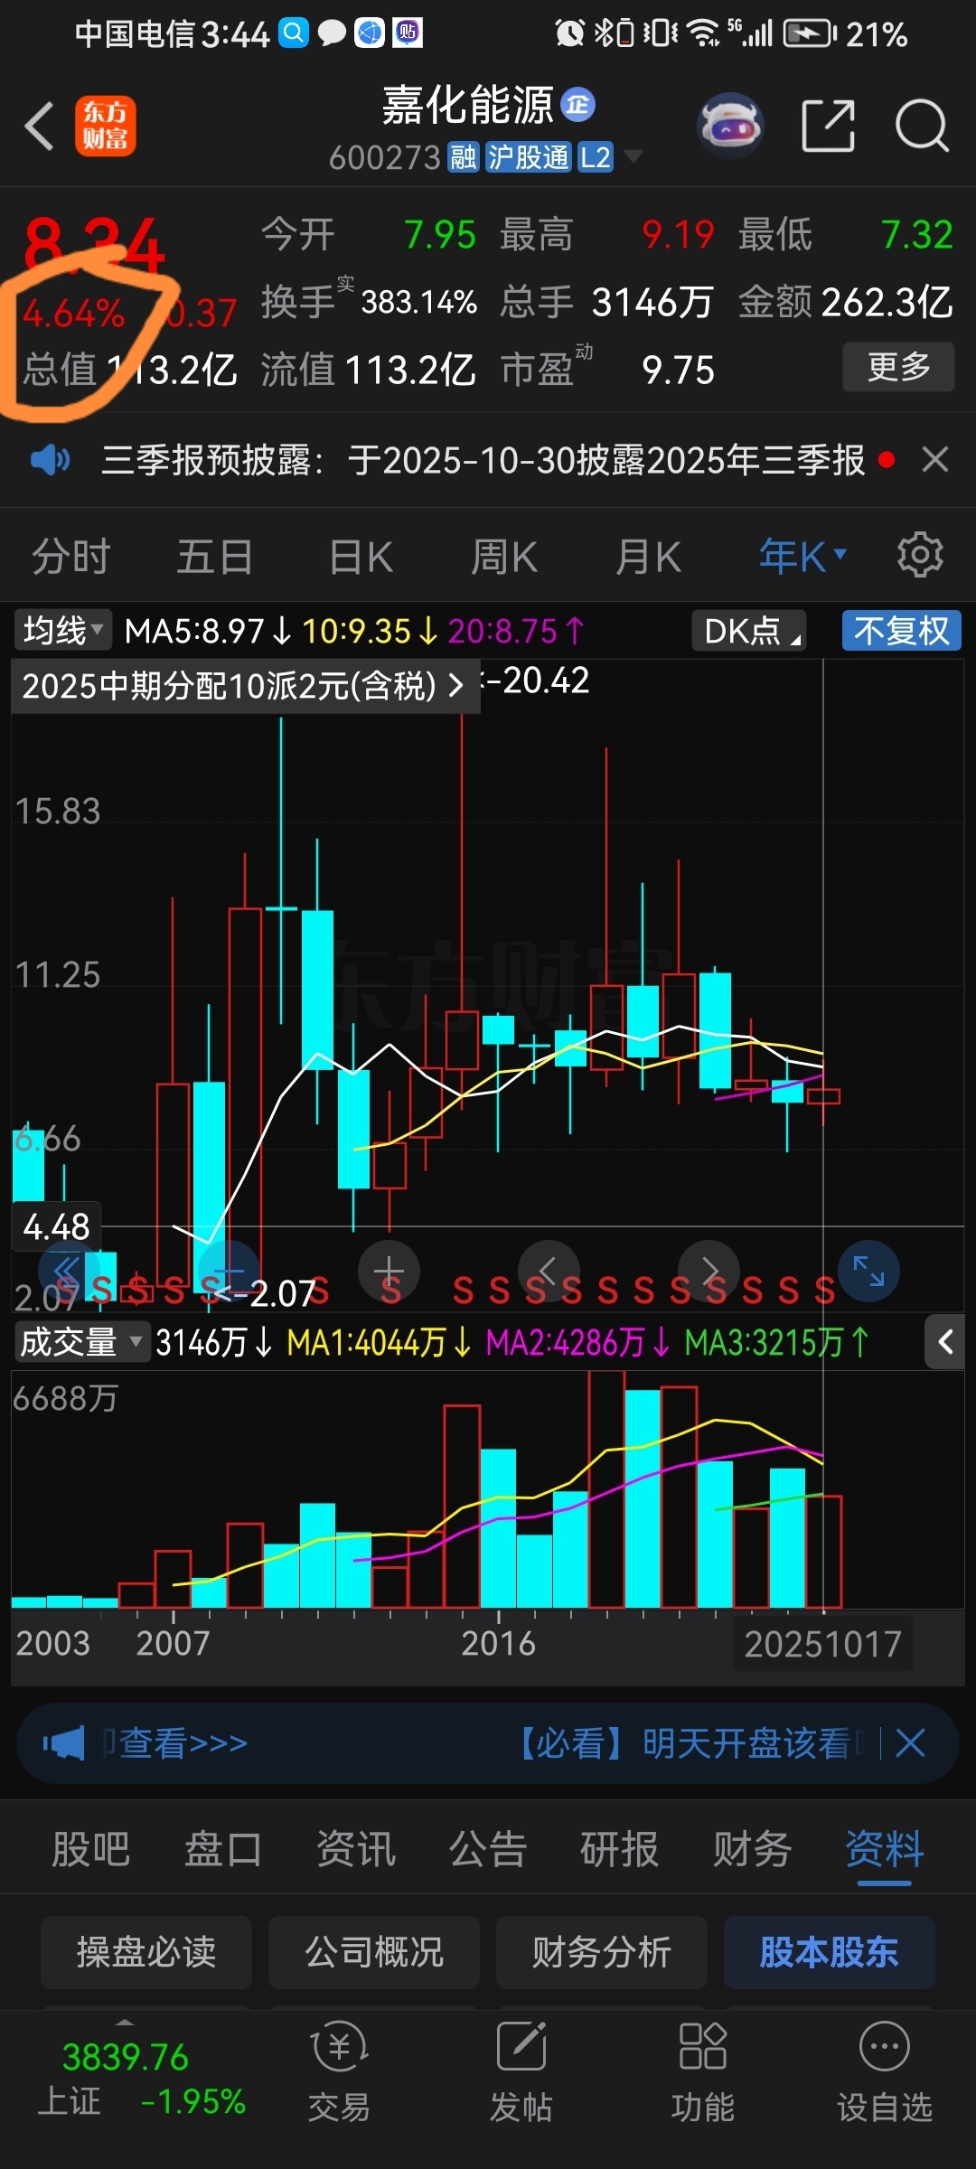Switch to 日K chart tab
Image resolution: width=976 pixels, height=2169 pixels.
[x=361, y=556]
